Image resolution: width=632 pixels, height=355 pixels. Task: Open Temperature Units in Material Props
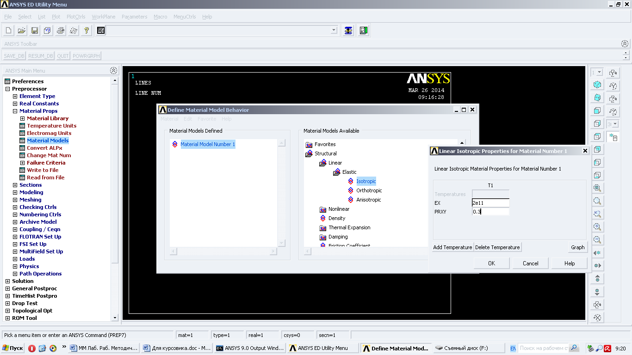tap(51, 126)
